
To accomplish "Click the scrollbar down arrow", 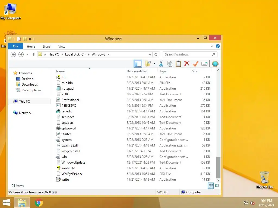I will coord(219,180).
